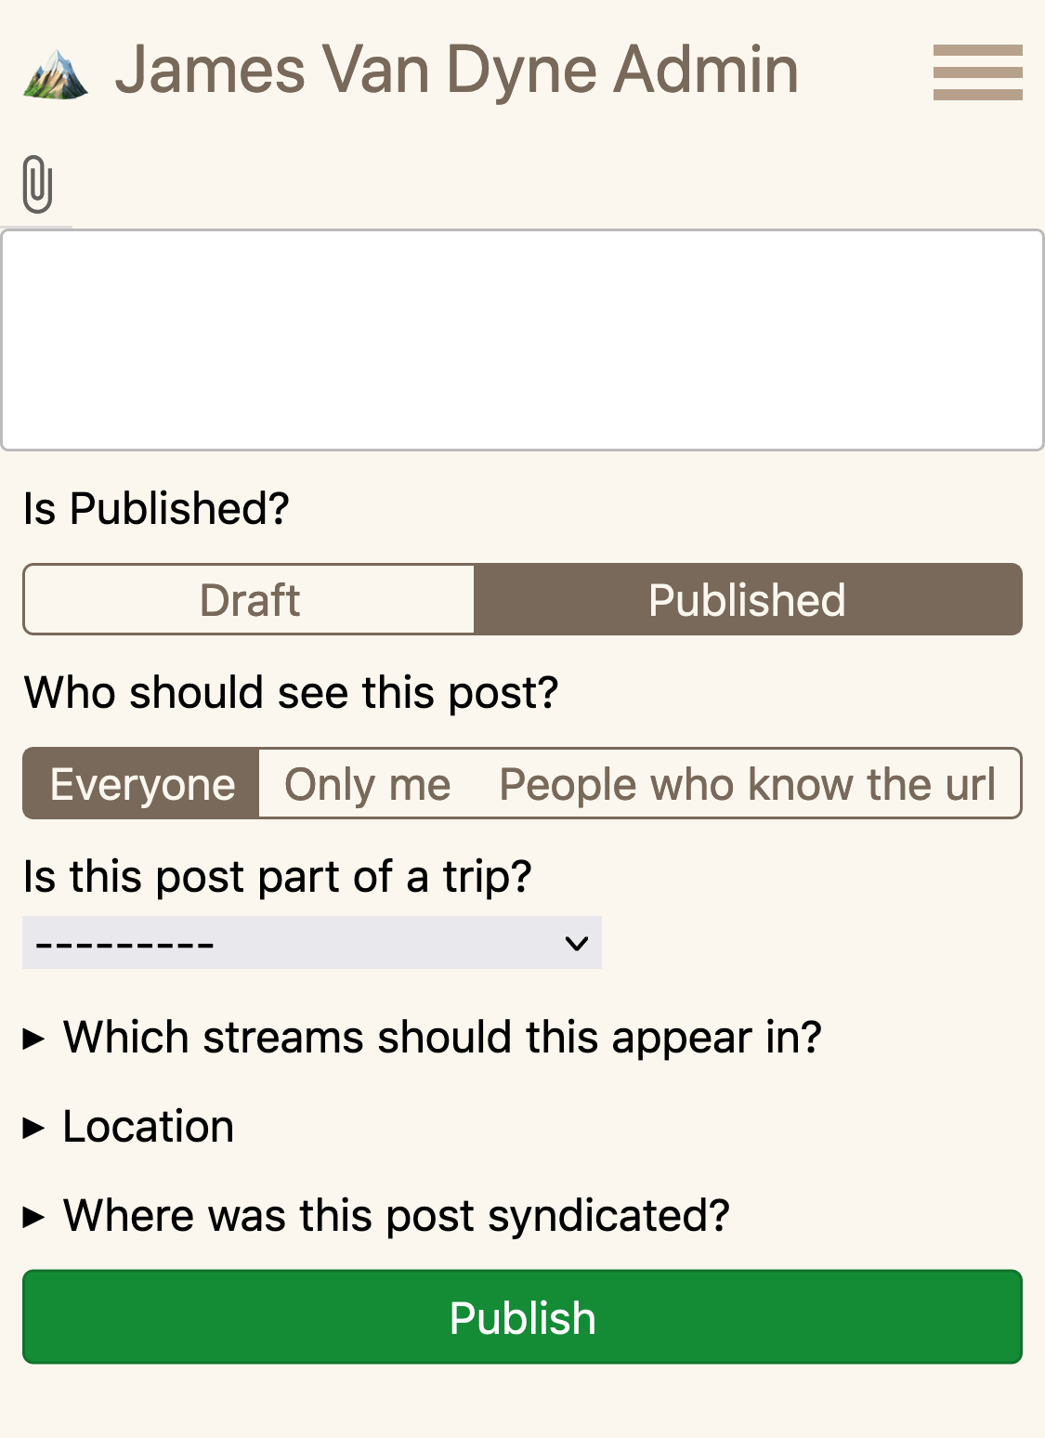Focus the post content text area
Screen dimensions: 1045x1438
(x=522, y=340)
